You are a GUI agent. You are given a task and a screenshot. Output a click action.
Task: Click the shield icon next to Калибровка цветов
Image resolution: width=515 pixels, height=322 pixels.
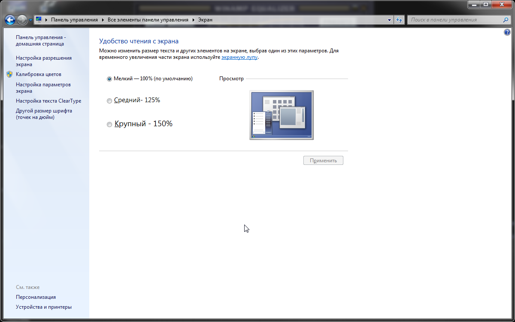click(x=10, y=74)
